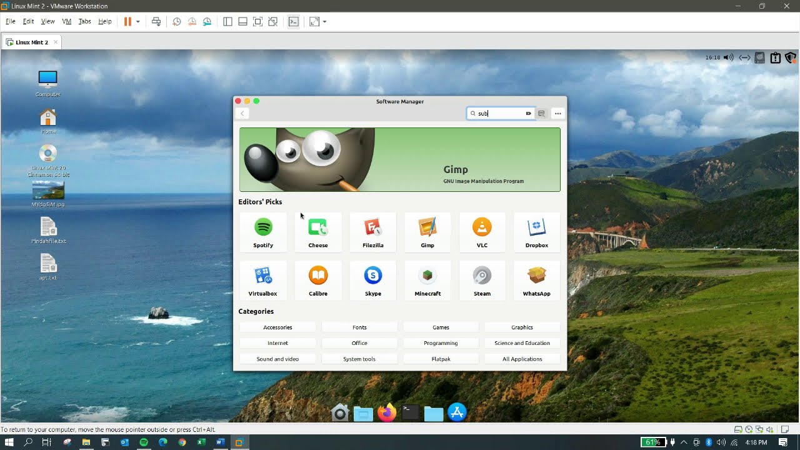Open VMware Help menu
Viewport: 800px width, 450px height.
105,21
